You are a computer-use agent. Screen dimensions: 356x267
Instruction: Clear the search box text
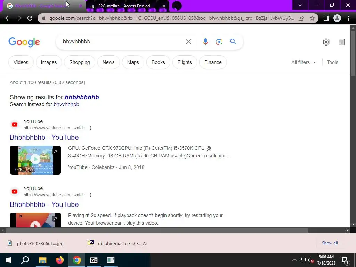point(188,42)
